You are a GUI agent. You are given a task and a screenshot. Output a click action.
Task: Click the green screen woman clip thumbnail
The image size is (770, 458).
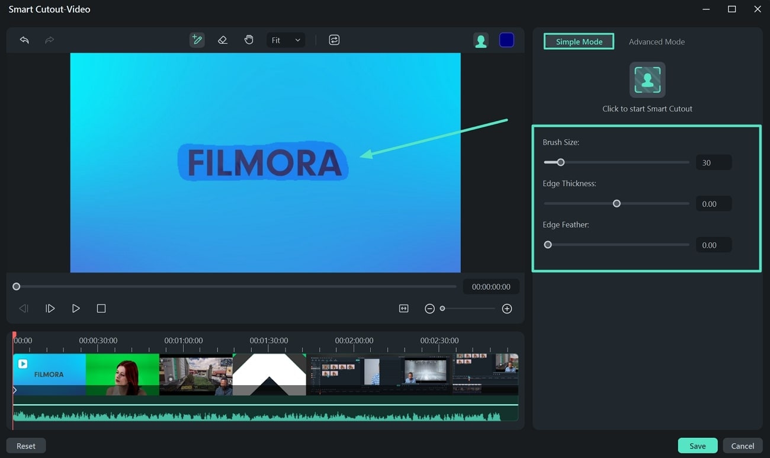tap(123, 374)
